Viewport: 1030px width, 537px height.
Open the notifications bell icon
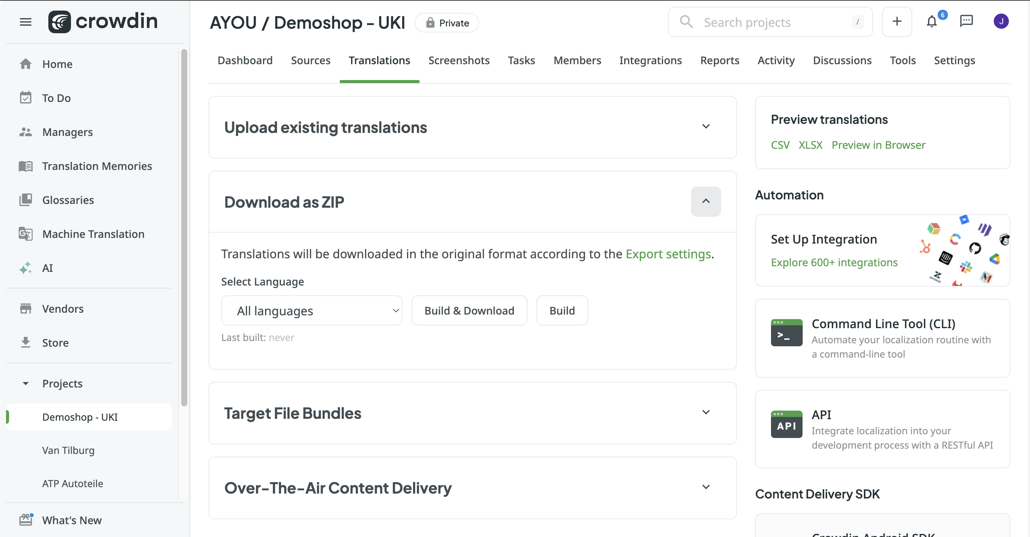click(931, 22)
